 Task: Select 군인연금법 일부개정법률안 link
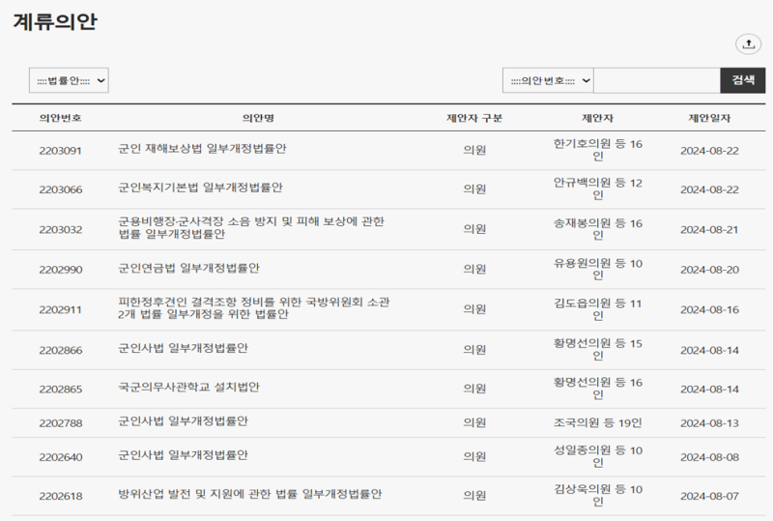[x=188, y=268]
